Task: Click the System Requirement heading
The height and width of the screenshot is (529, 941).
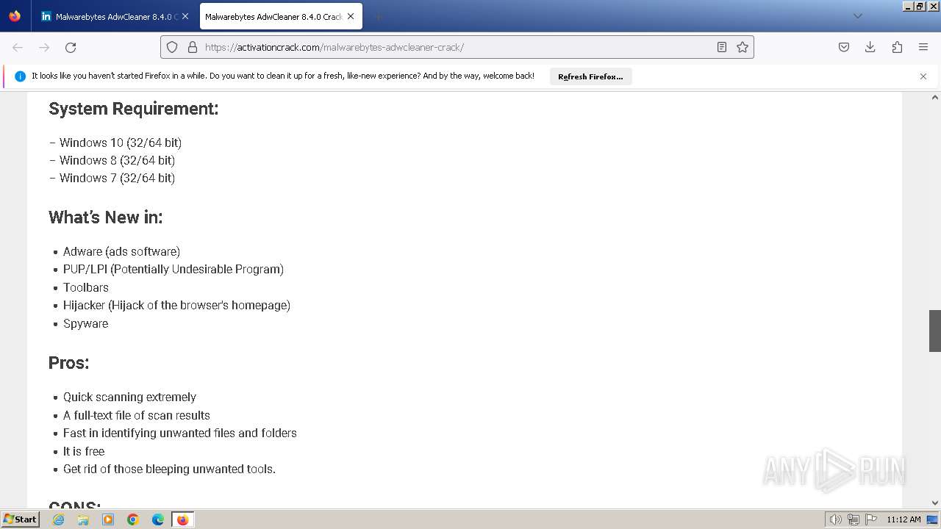Action: tap(134, 109)
